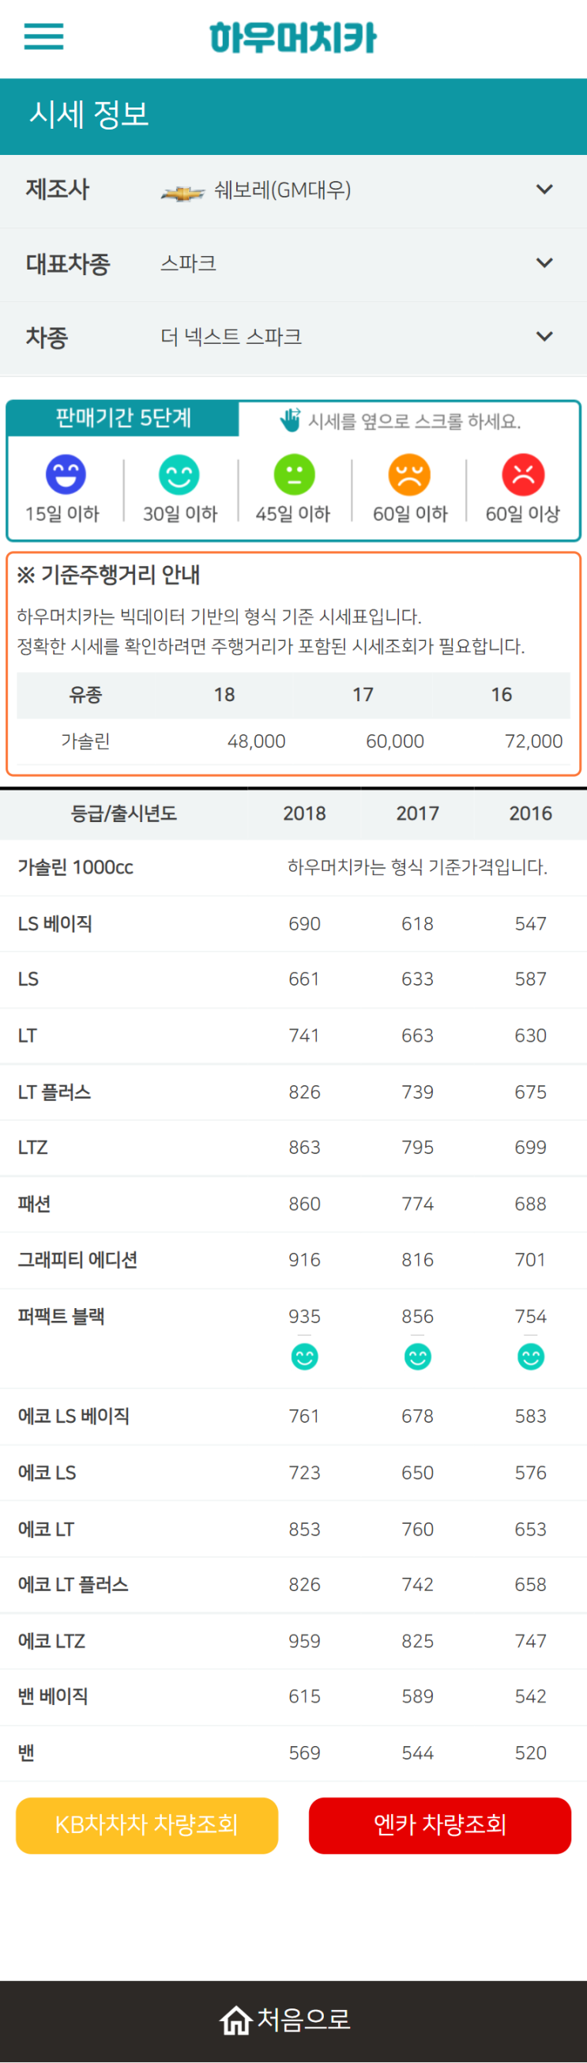The height and width of the screenshot is (2063, 587).
Task: Click the 48,000 mileage value
Action: (x=256, y=741)
